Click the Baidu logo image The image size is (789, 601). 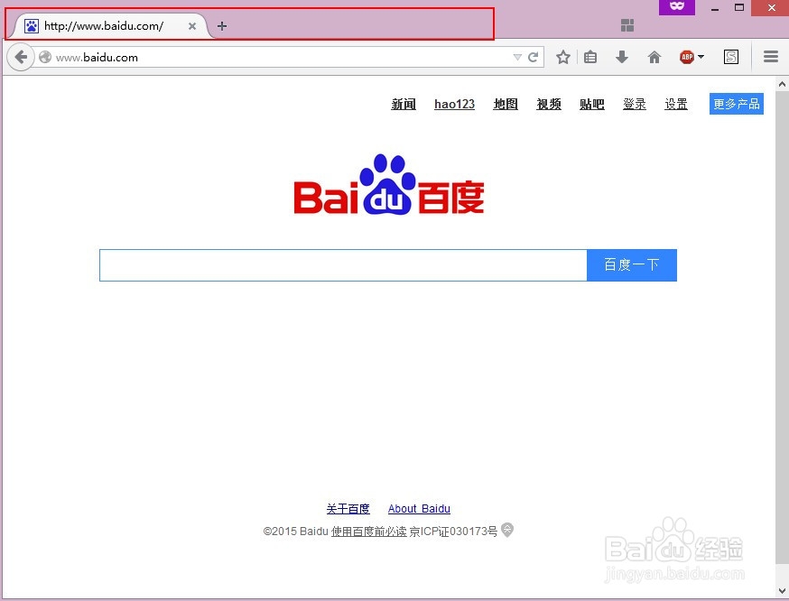point(389,185)
